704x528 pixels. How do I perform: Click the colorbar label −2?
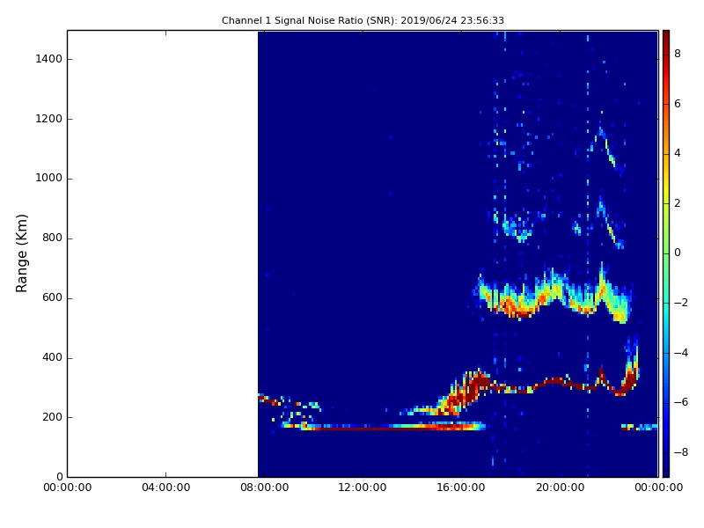[x=681, y=303]
